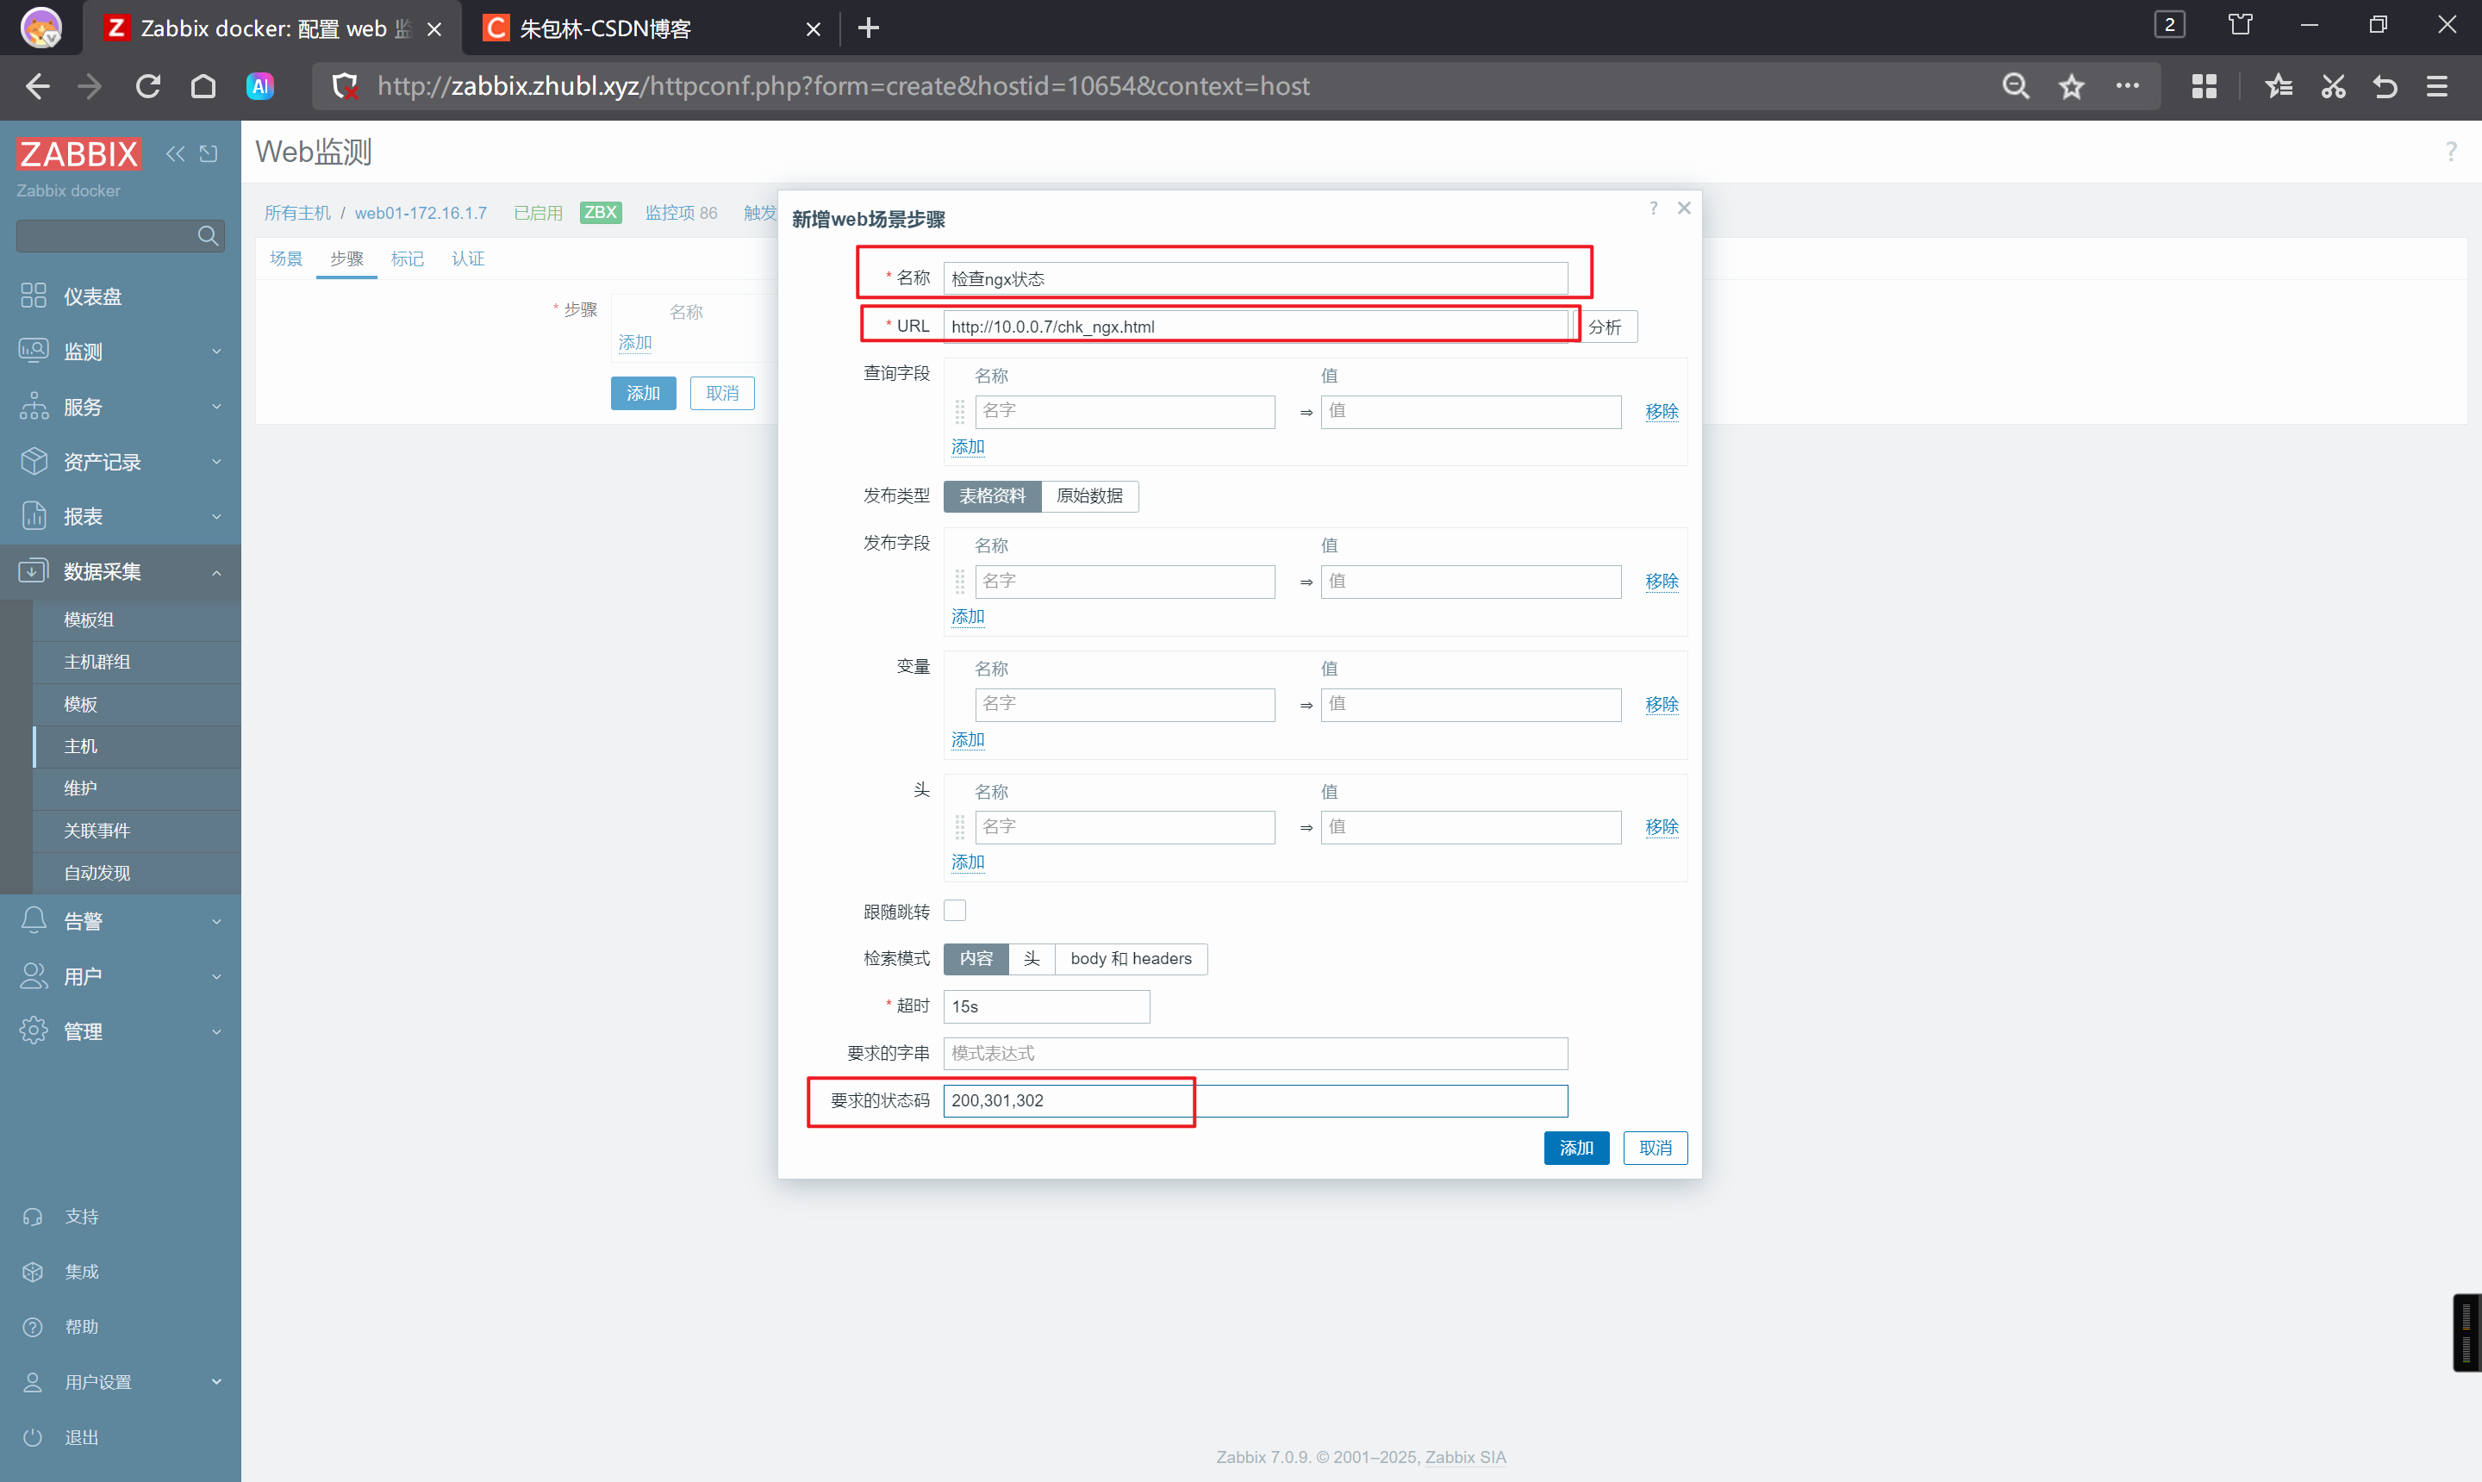
Task: Switch to the 场景 tab
Action: coord(285,258)
